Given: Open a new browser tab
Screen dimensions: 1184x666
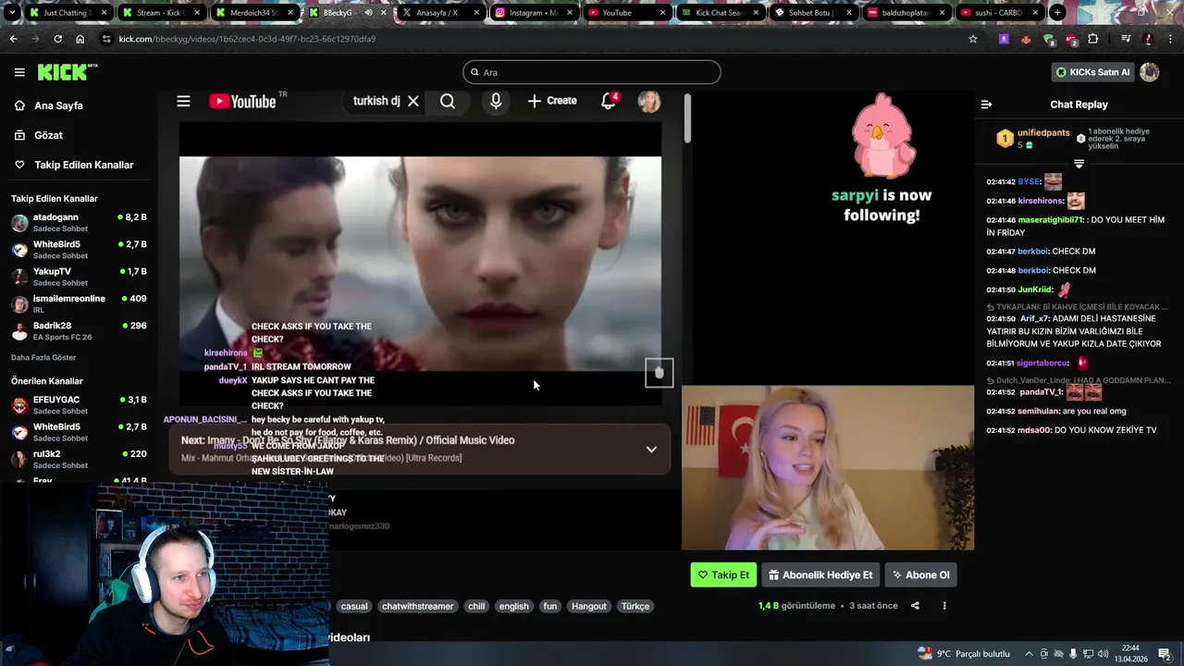Looking at the screenshot, I should click(1057, 13).
